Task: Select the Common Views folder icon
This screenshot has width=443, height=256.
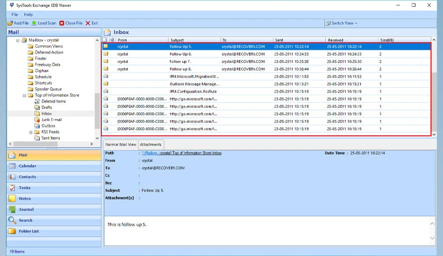Action: [31, 46]
